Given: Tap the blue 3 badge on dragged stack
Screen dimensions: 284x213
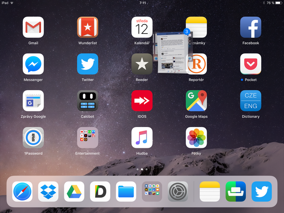Looking at the screenshot, I should (x=186, y=31).
